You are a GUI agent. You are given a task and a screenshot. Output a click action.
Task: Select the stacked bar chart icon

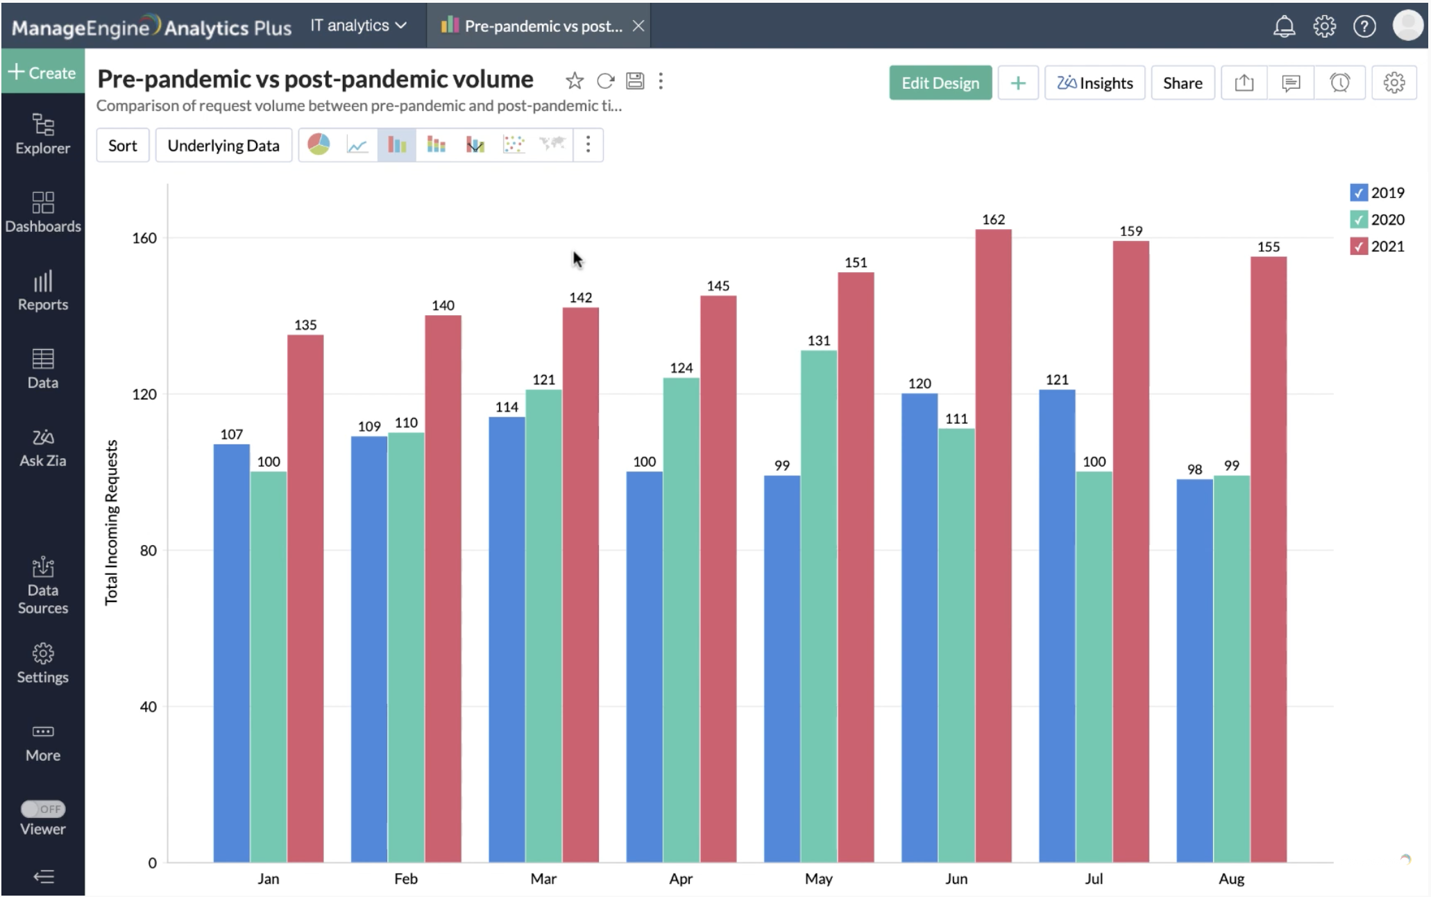(x=436, y=144)
